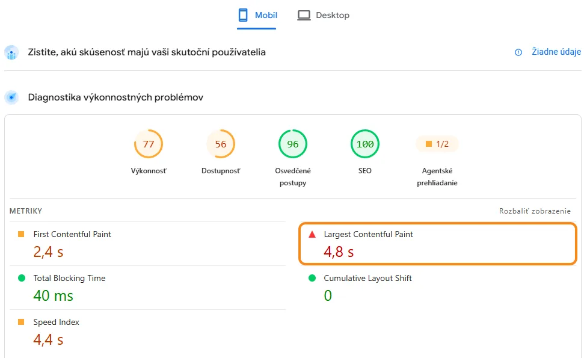Click the real users experience icon
Screen dimensions: 584x358
(x=11, y=52)
